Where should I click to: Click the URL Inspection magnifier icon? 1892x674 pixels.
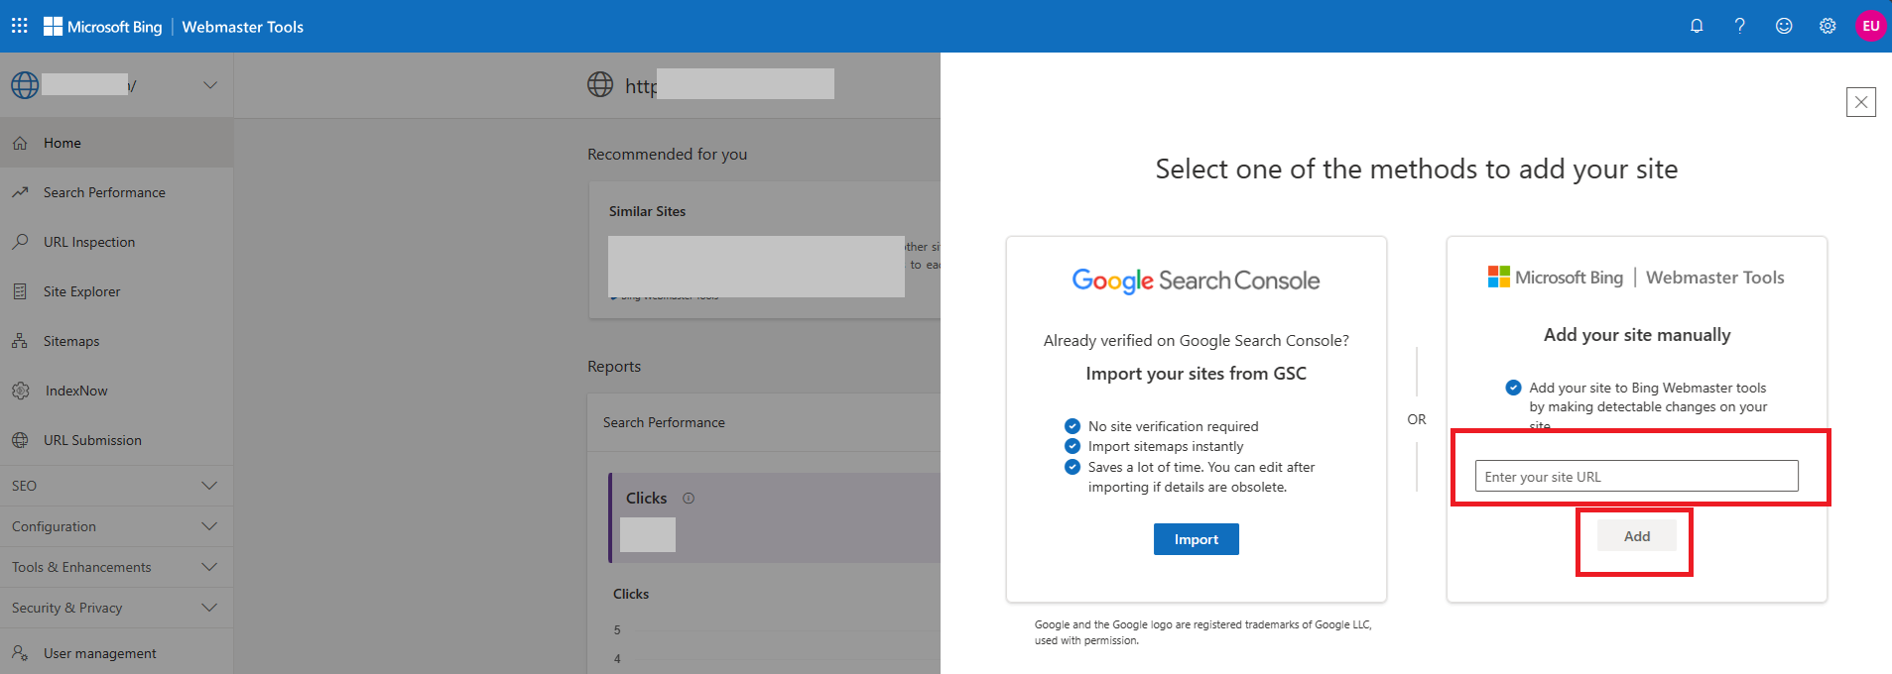[x=20, y=242]
